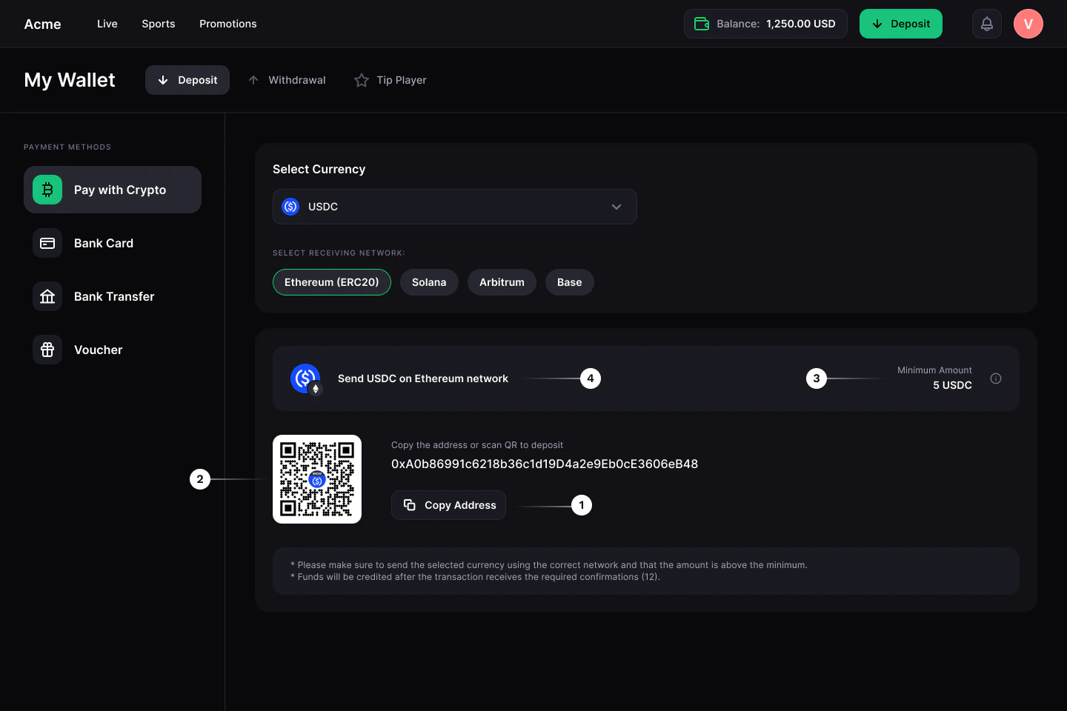Choose Bank Transfer payment method
The image size is (1067, 711).
tap(113, 296)
